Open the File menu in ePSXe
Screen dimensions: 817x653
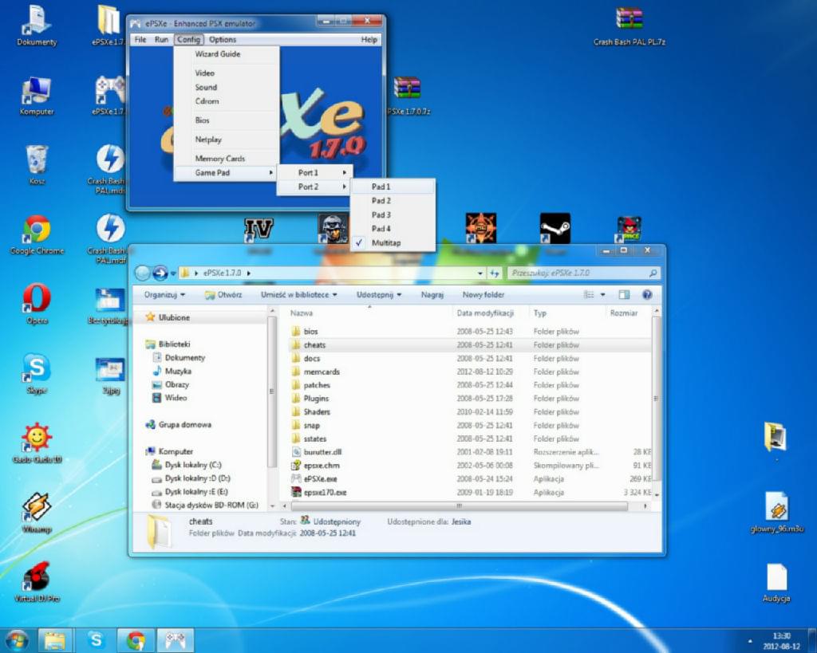point(140,40)
